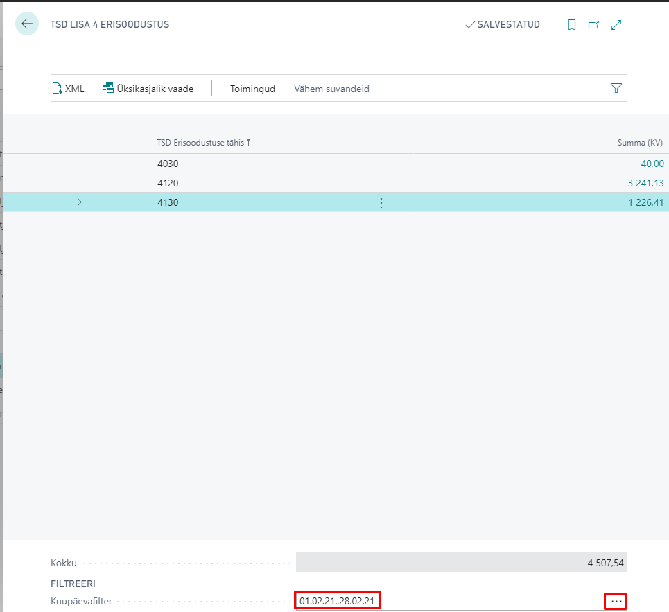This screenshot has width=669, height=612.
Task: Open the Toimingud menu
Action: [252, 89]
